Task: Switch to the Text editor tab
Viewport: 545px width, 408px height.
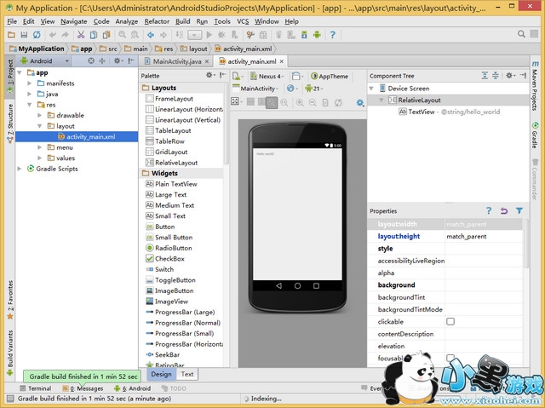Action: [187, 374]
